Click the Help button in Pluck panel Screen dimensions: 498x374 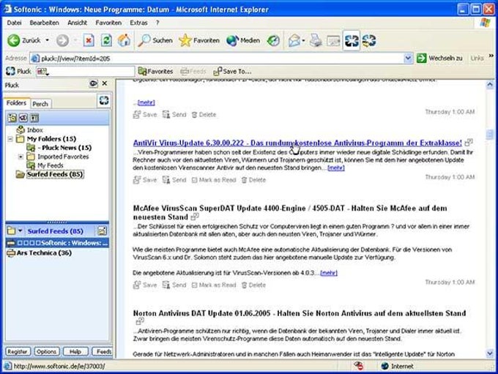point(75,351)
